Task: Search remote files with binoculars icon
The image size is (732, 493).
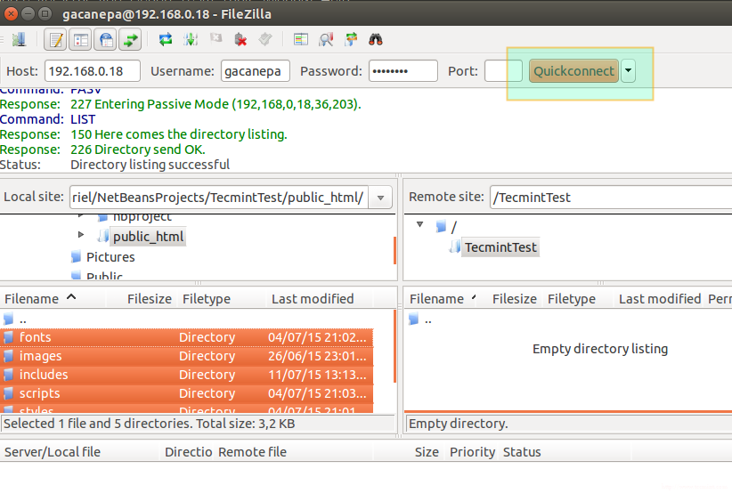Action: tap(376, 39)
